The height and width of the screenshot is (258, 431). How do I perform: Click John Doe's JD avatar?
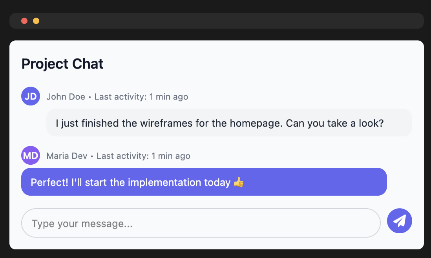pyautogui.click(x=31, y=96)
